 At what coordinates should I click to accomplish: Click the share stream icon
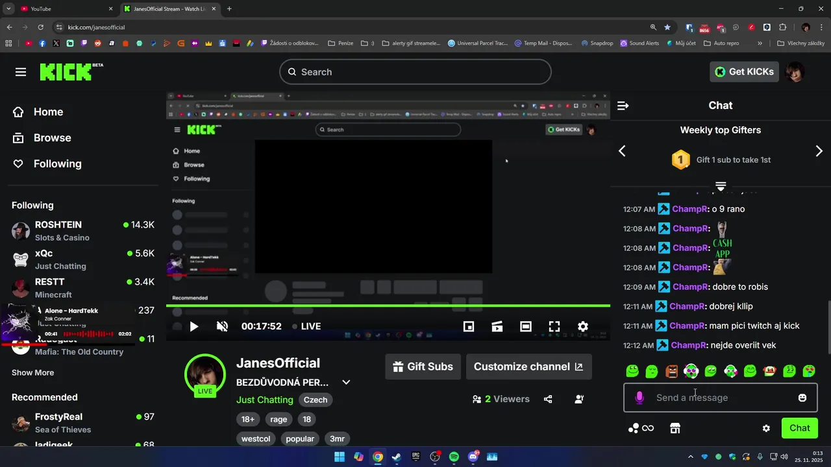coord(548,399)
